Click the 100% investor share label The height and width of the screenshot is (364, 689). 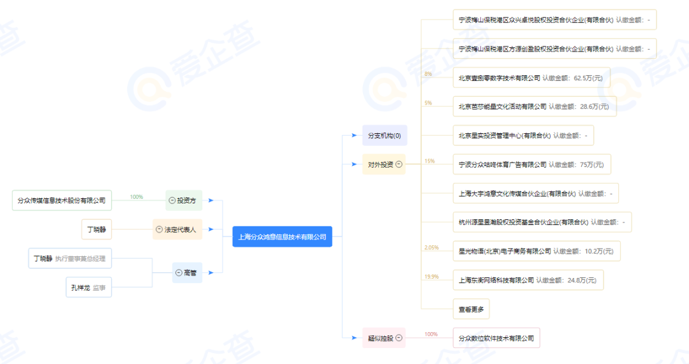pos(137,197)
